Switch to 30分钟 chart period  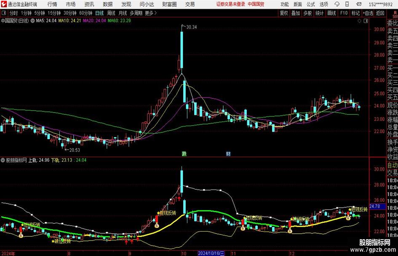pos(70,13)
